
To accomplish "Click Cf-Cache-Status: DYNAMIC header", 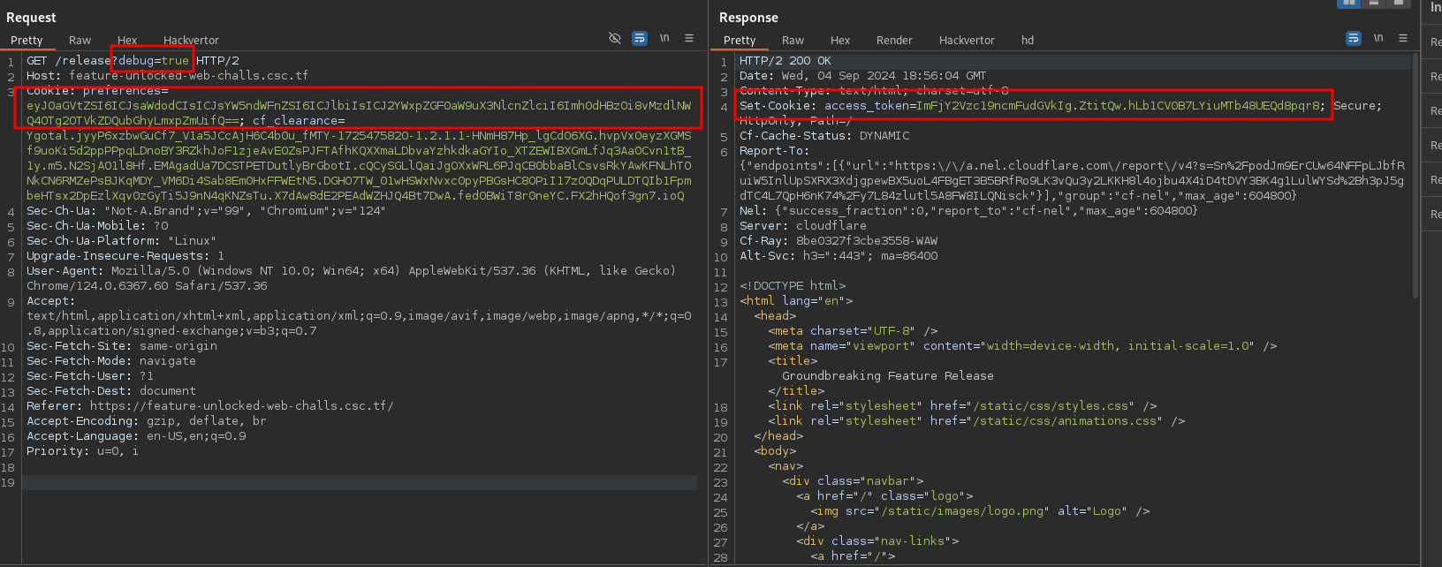I will [x=824, y=136].
